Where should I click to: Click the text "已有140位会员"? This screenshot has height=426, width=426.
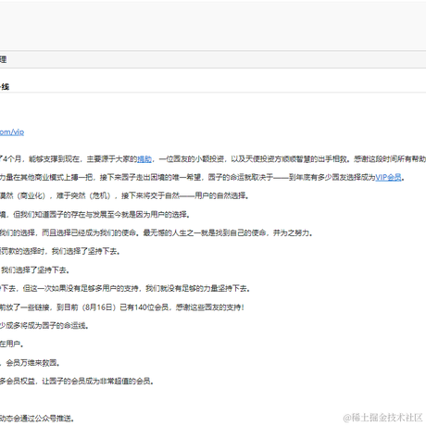[144, 307]
